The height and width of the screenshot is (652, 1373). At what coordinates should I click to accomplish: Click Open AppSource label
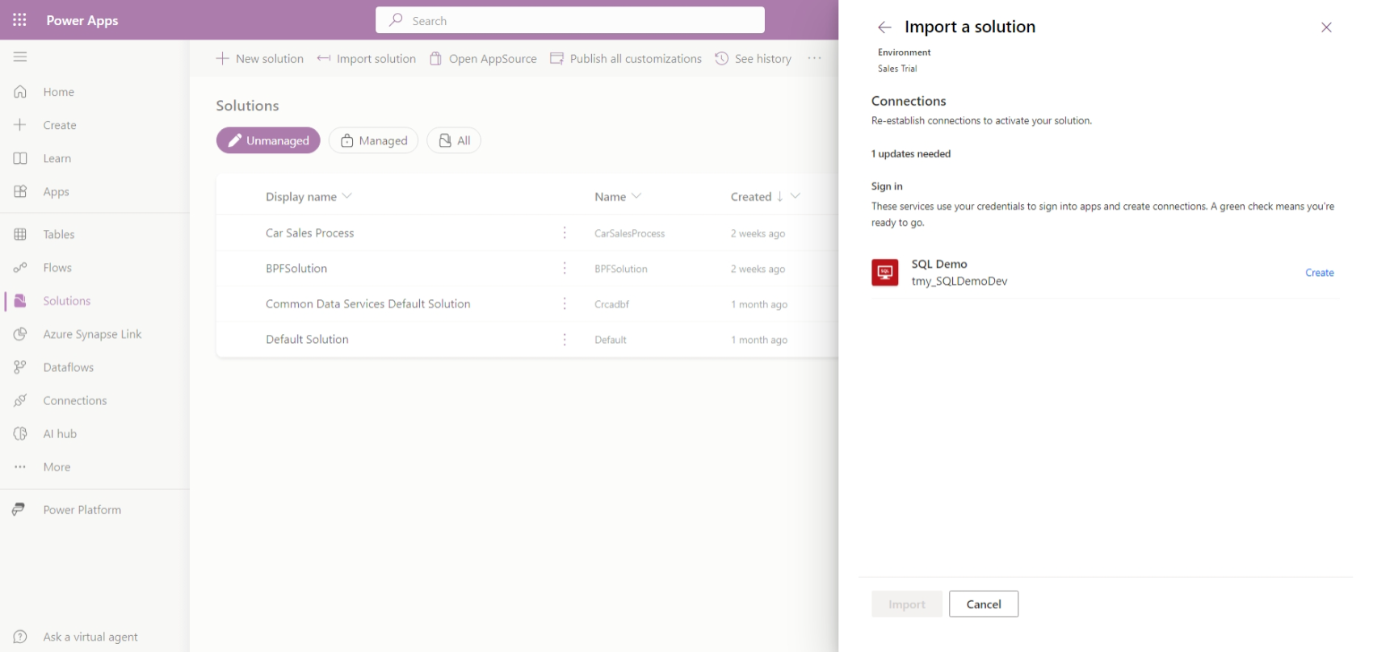493,58
